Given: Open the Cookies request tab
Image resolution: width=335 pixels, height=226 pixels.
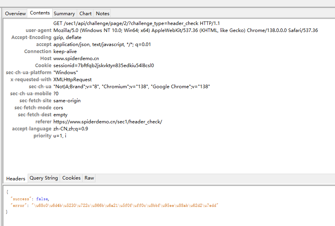Looking at the screenshot, I should (x=71, y=178).
